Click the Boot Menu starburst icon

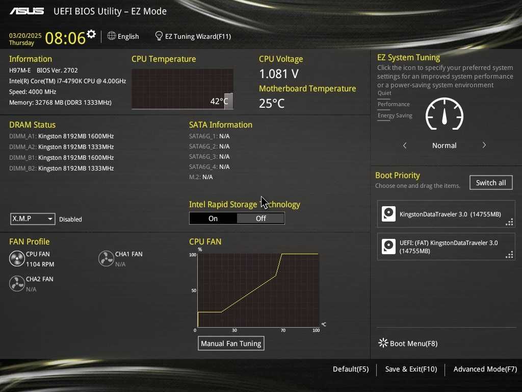point(383,343)
